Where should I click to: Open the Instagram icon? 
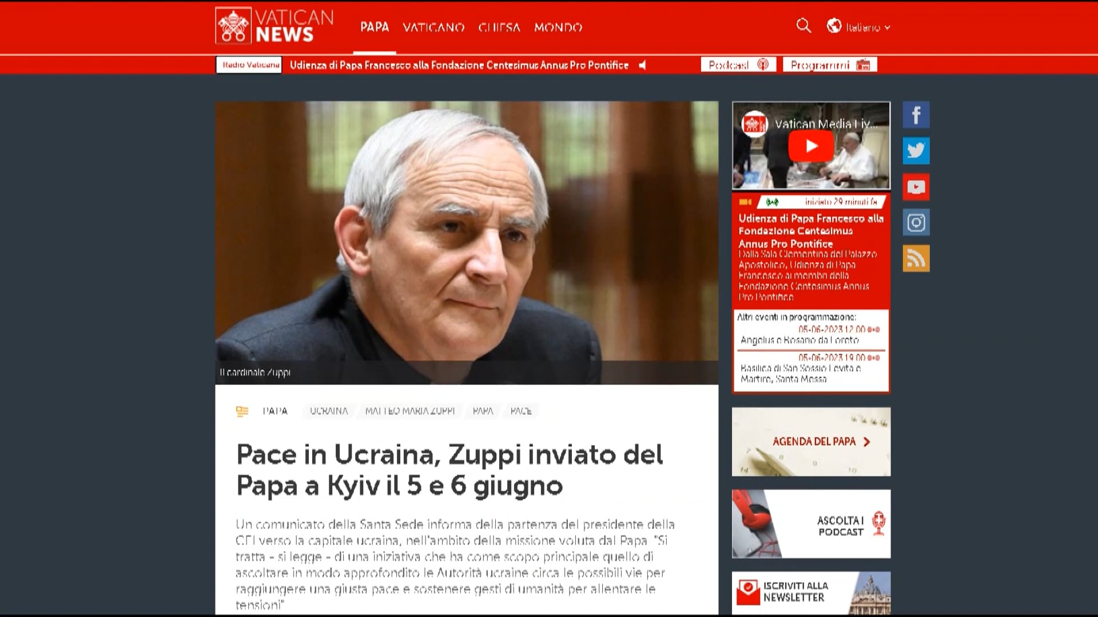click(916, 222)
